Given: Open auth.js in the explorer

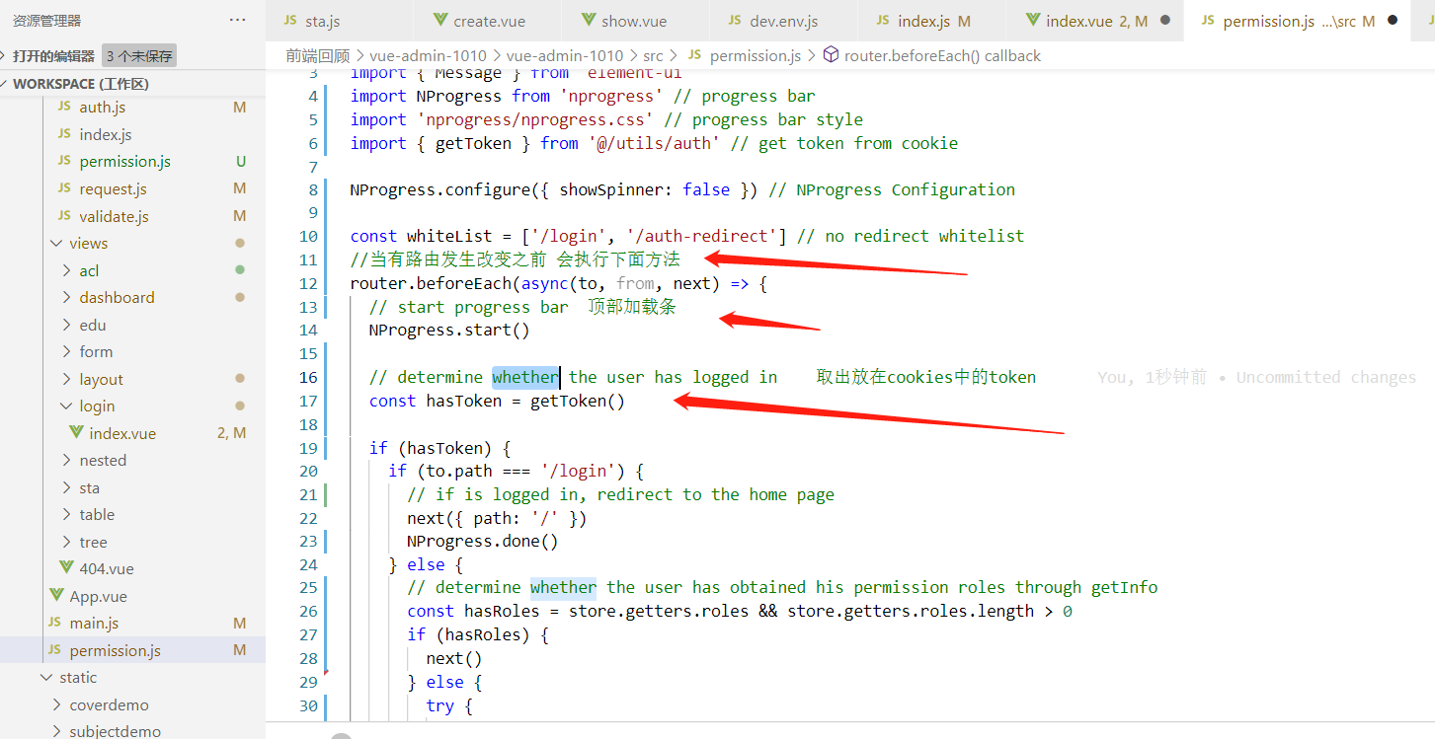Looking at the screenshot, I should pos(103,107).
